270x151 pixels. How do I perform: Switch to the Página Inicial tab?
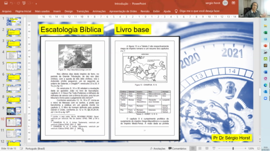(23, 11)
